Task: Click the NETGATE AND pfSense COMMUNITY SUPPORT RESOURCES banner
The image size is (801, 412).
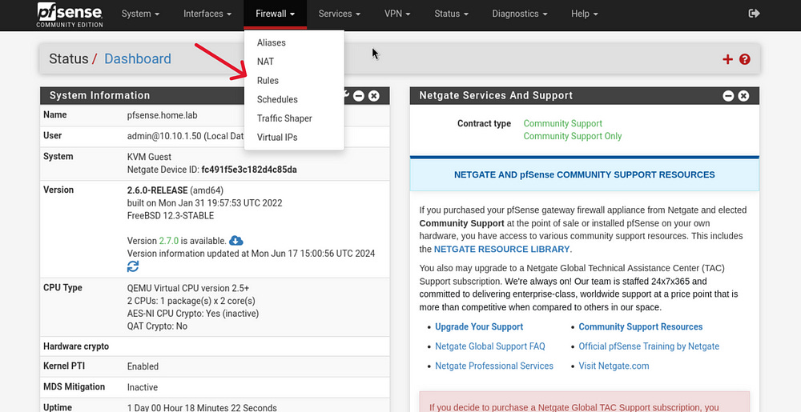Action: pos(585,175)
